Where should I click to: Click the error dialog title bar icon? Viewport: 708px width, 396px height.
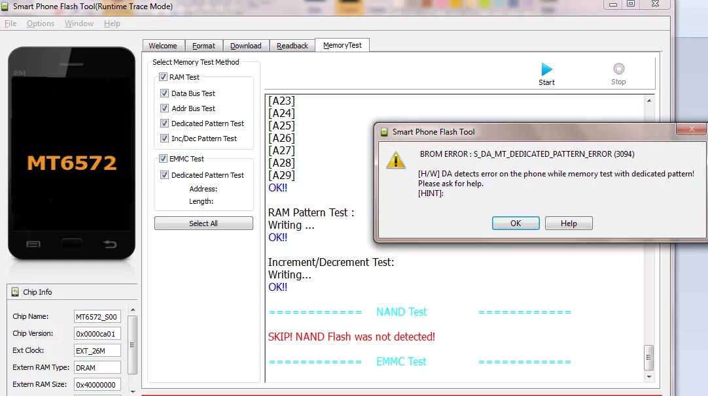pos(384,132)
